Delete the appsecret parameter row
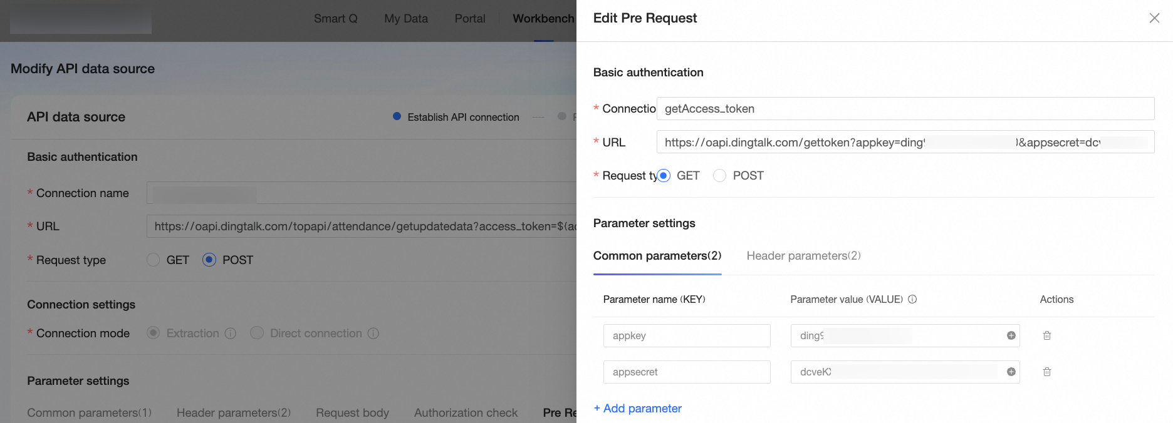The image size is (1173, 423). point(1046,372)
